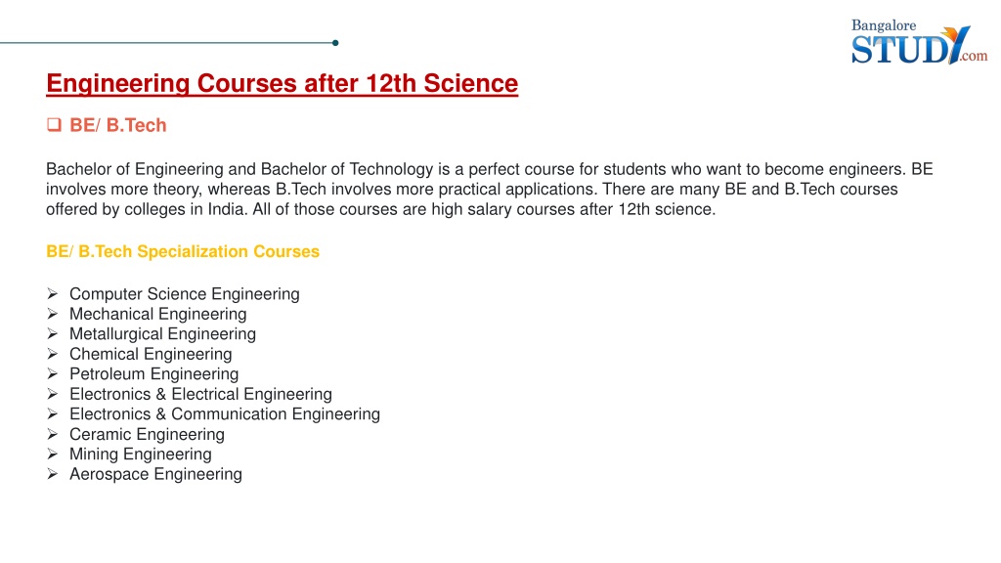The image size is (1001, 563).
Task: Select the Mining Engineering list item
Action: pyautogui.click(x=141, y=454)
